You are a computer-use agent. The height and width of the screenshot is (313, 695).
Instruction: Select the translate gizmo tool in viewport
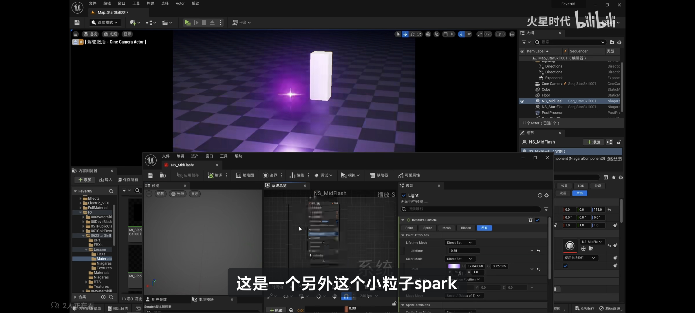[x=405, y=34]
